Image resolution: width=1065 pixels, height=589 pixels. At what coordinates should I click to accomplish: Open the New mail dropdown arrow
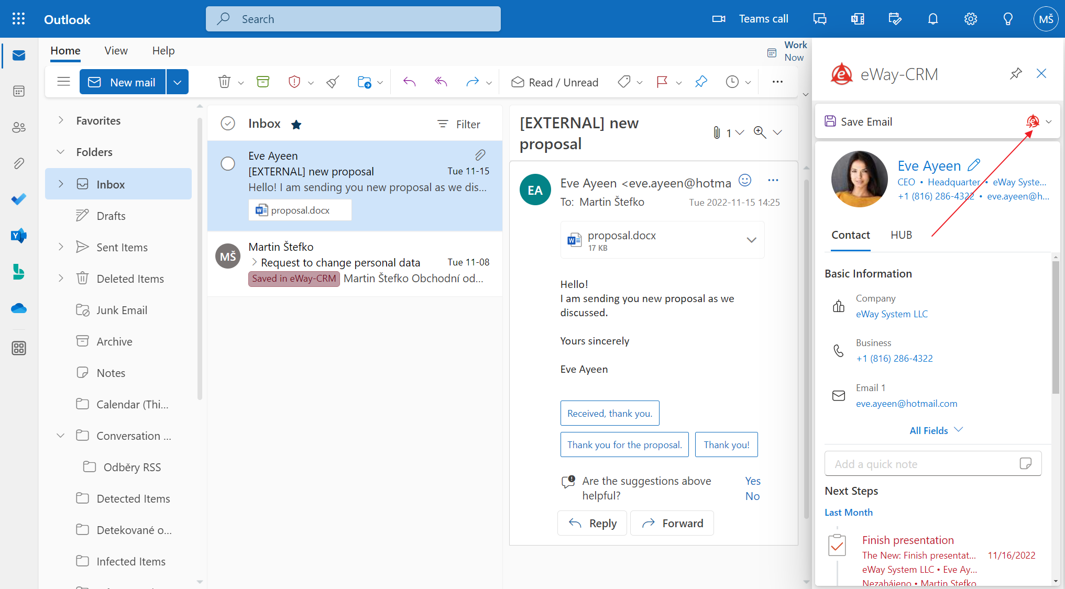(178, 82)
